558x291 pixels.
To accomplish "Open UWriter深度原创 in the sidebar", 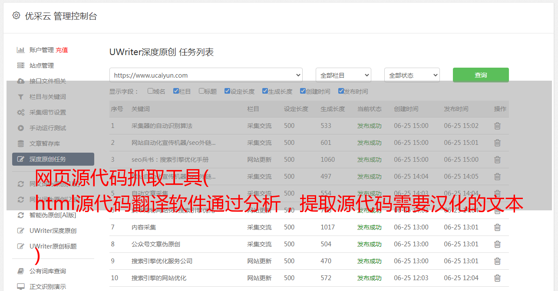I will click(53, 231).
